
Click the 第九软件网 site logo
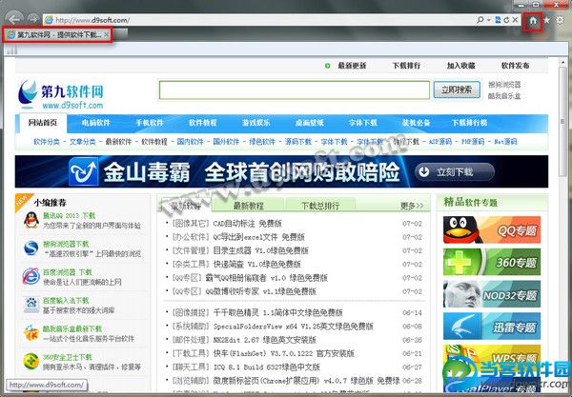click(x=61, y=94)
